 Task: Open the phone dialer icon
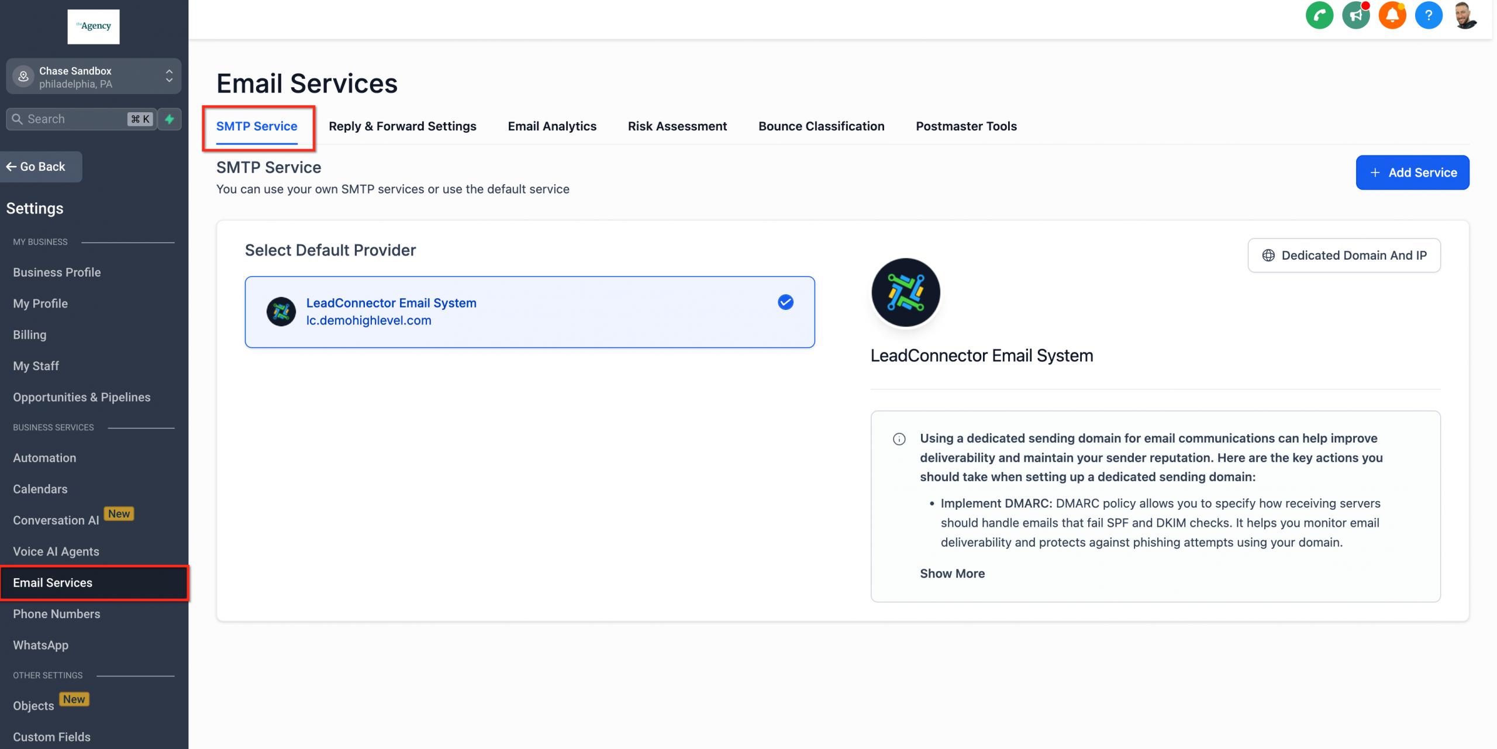tap(1320, 15)
